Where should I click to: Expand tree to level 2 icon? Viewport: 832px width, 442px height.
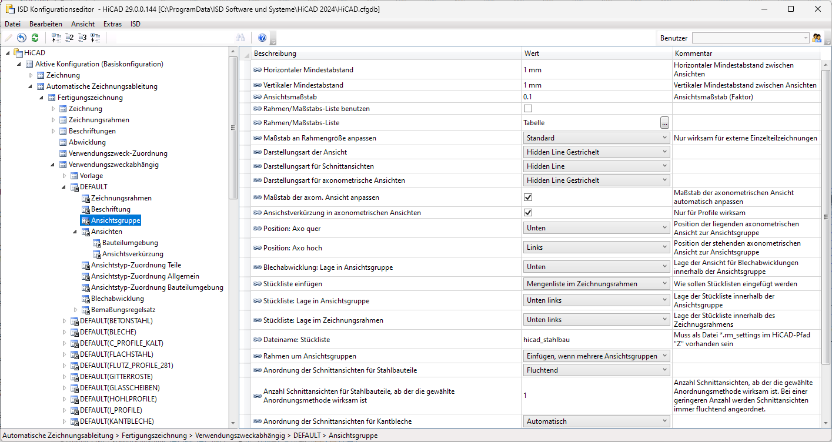[x=69, y=38]
